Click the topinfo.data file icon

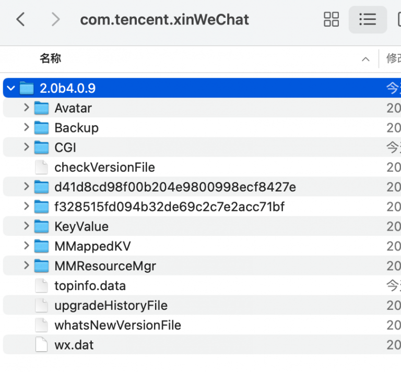pyautogui.click(x=41, y=286)
